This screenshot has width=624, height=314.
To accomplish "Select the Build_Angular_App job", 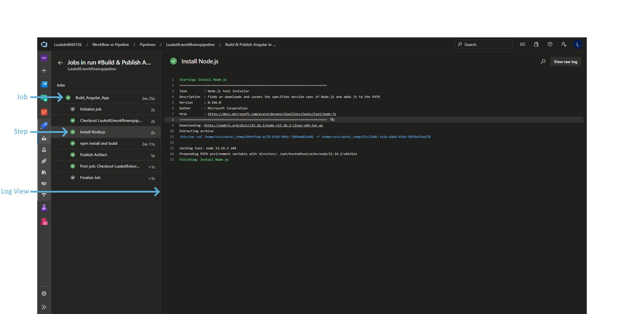I will (92, 98).
